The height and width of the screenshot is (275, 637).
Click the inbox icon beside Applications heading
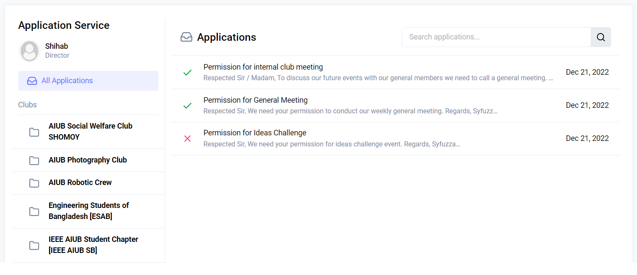(x=186, y=37)
